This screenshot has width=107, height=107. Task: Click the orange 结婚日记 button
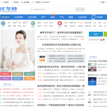pos(29,78)
